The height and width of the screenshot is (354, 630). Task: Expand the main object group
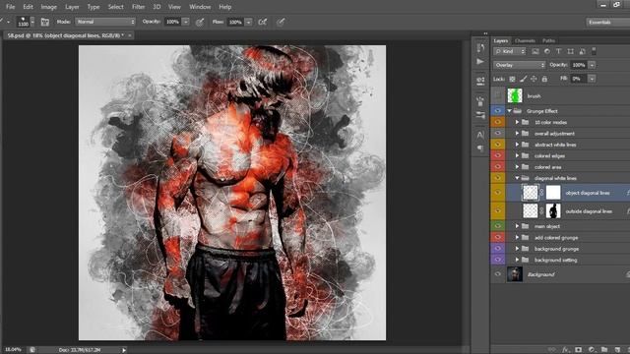click(x=517, y=226)
